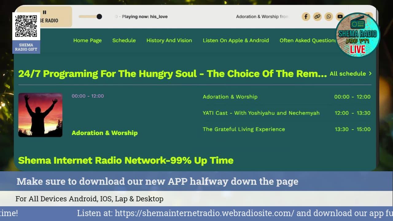Open Often Asked Questions menu item
The image size is (393, 221).
(x=308, y=41)
